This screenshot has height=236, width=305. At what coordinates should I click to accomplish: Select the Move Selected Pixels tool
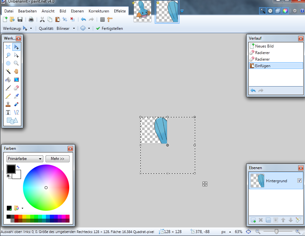(x=16, y=47)
